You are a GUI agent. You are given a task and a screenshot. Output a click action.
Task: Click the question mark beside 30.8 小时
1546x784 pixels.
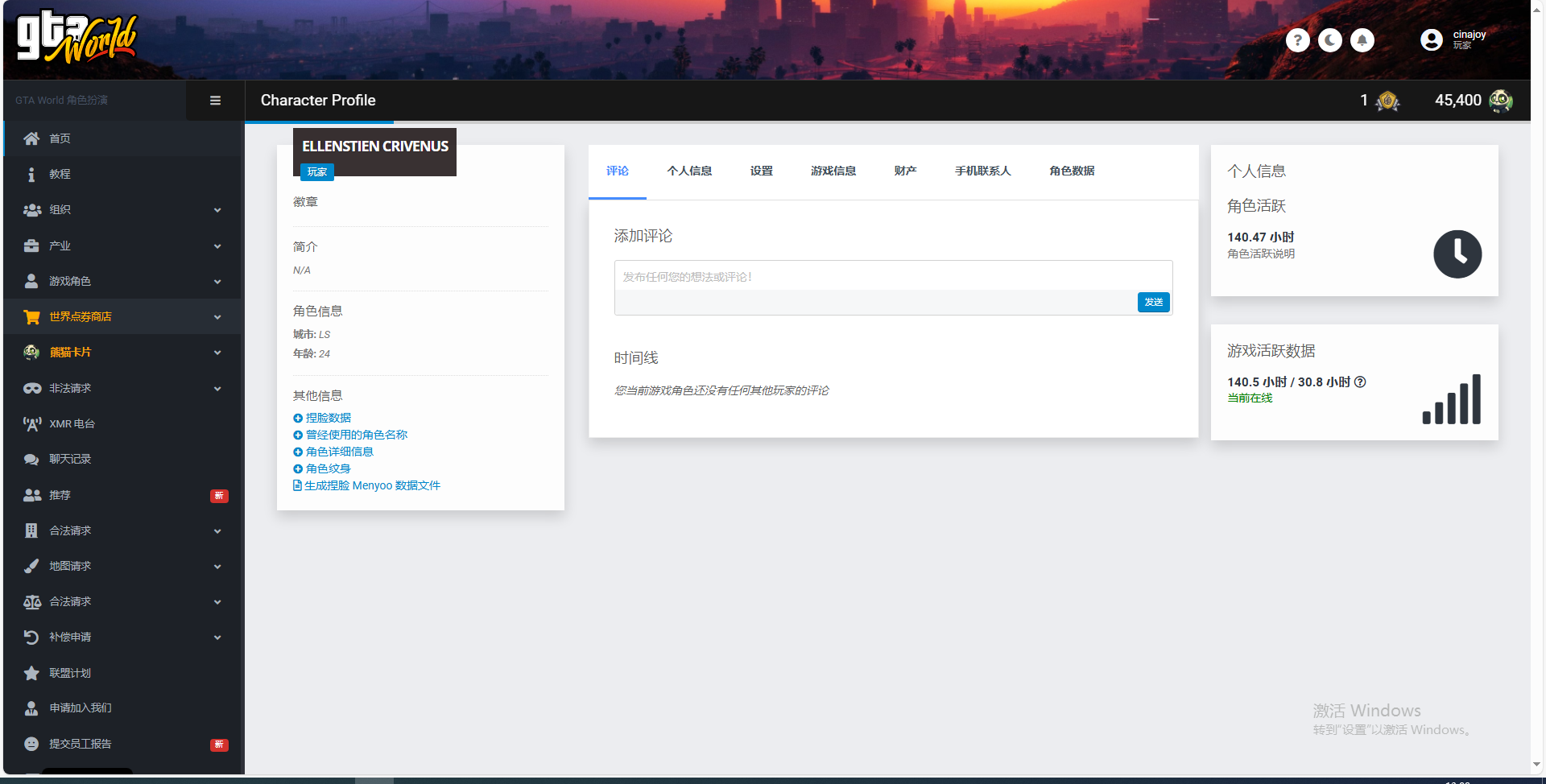coord(1360,382)
